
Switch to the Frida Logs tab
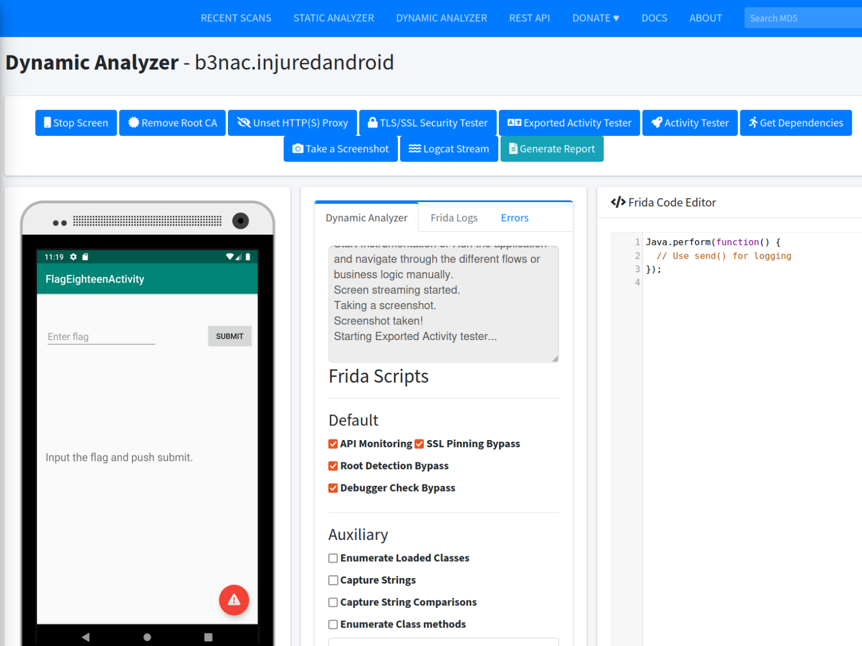453,218
